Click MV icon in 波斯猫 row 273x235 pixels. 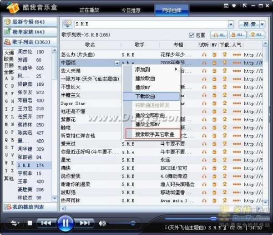214,192
